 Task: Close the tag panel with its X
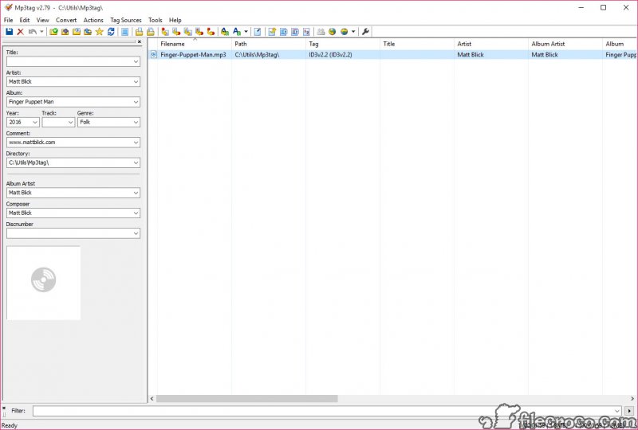tap(139, 41)
